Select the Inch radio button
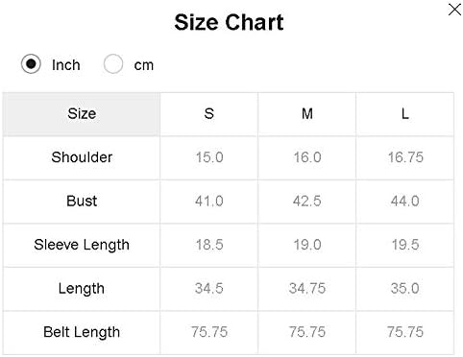463x357 pixels. pos(31,64)
